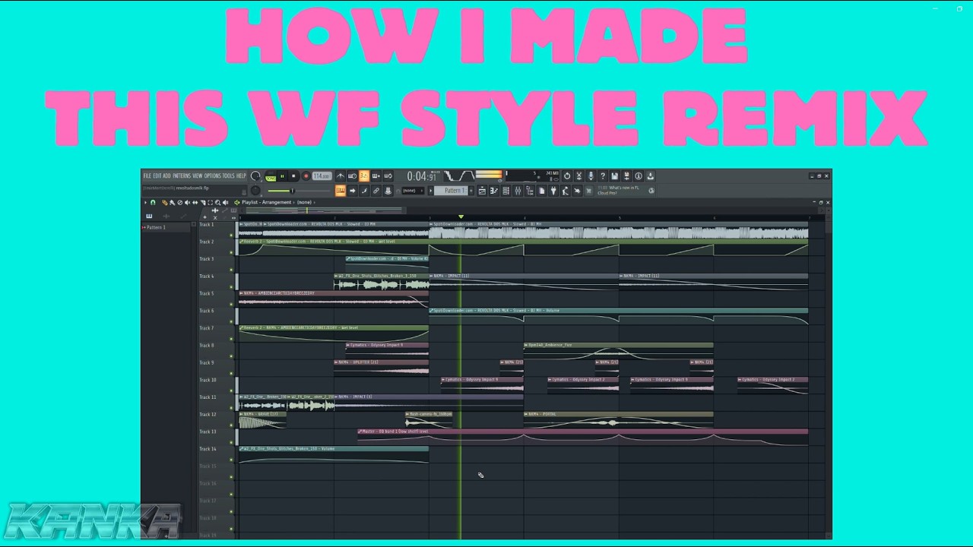The width and height of the screenshot is (973, 547).
Task: Stop playback with the stop button
Action: click(293, 176)
